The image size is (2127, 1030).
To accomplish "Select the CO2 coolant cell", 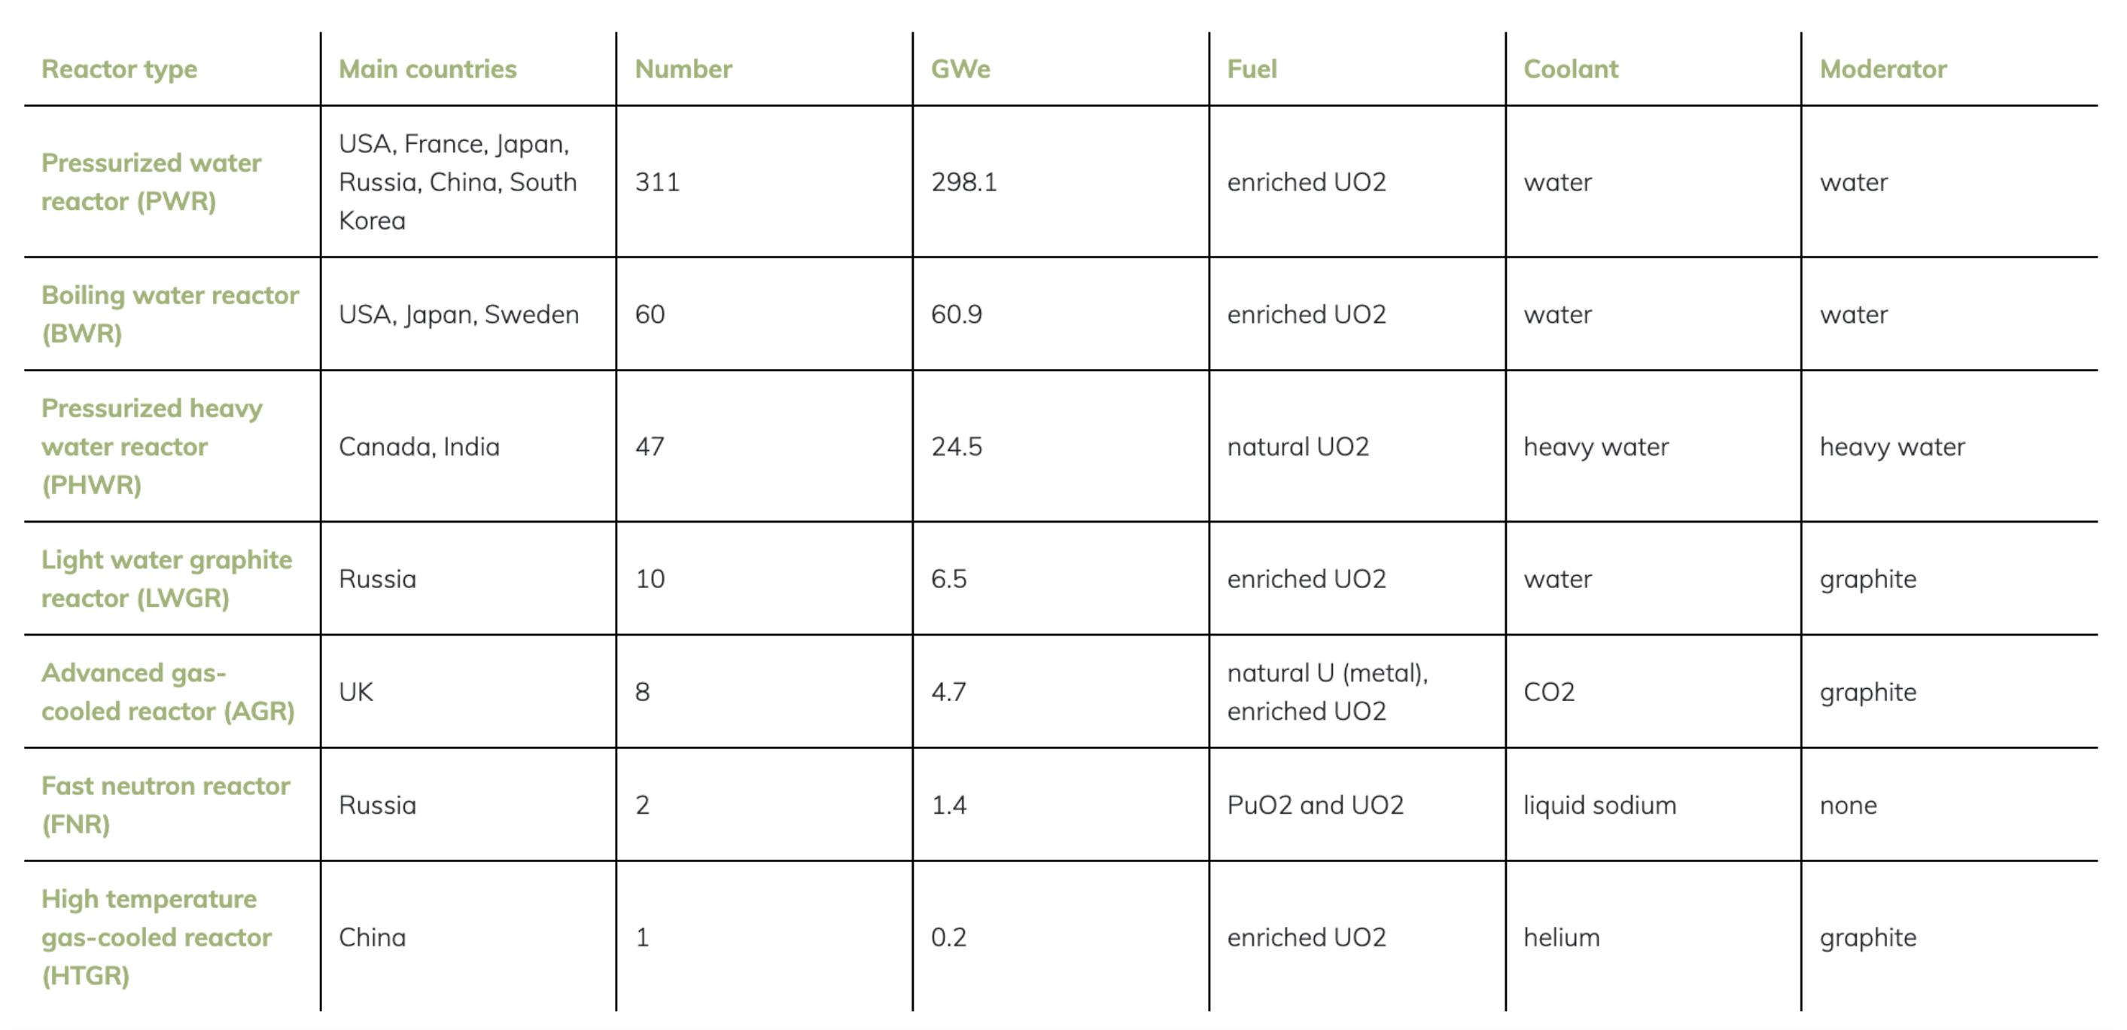I will click(x=1549, y=692).
